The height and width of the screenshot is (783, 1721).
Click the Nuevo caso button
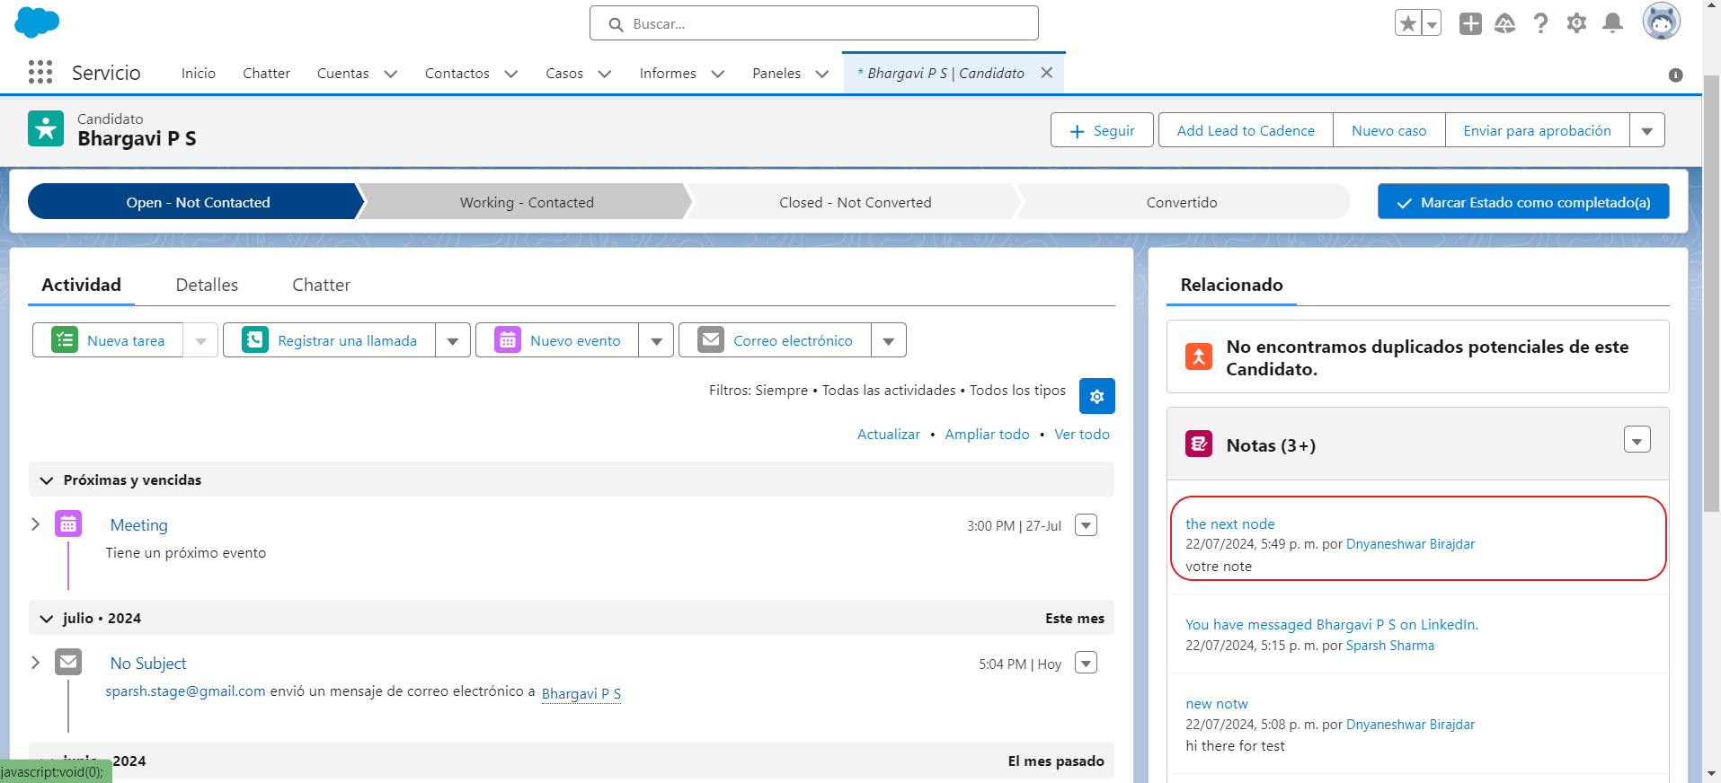pos(1389,130)
